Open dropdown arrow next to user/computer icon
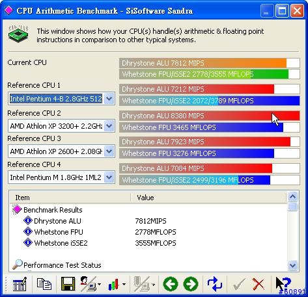The image size is (308, 297). 99,284
